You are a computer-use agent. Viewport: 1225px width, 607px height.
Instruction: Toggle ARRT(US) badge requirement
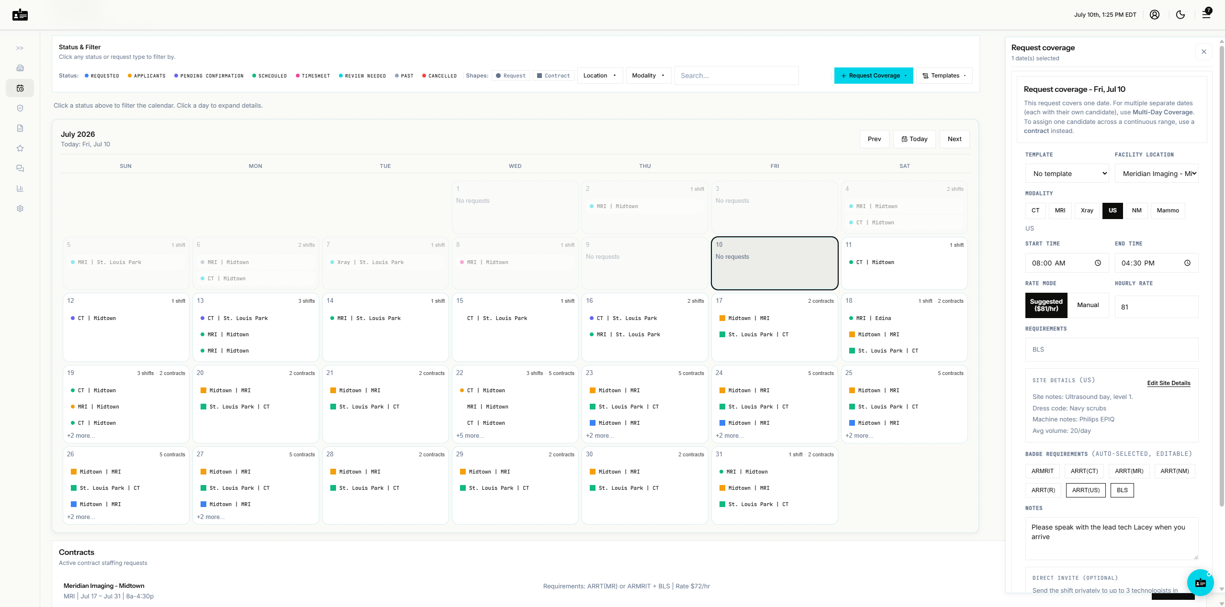1086,490
